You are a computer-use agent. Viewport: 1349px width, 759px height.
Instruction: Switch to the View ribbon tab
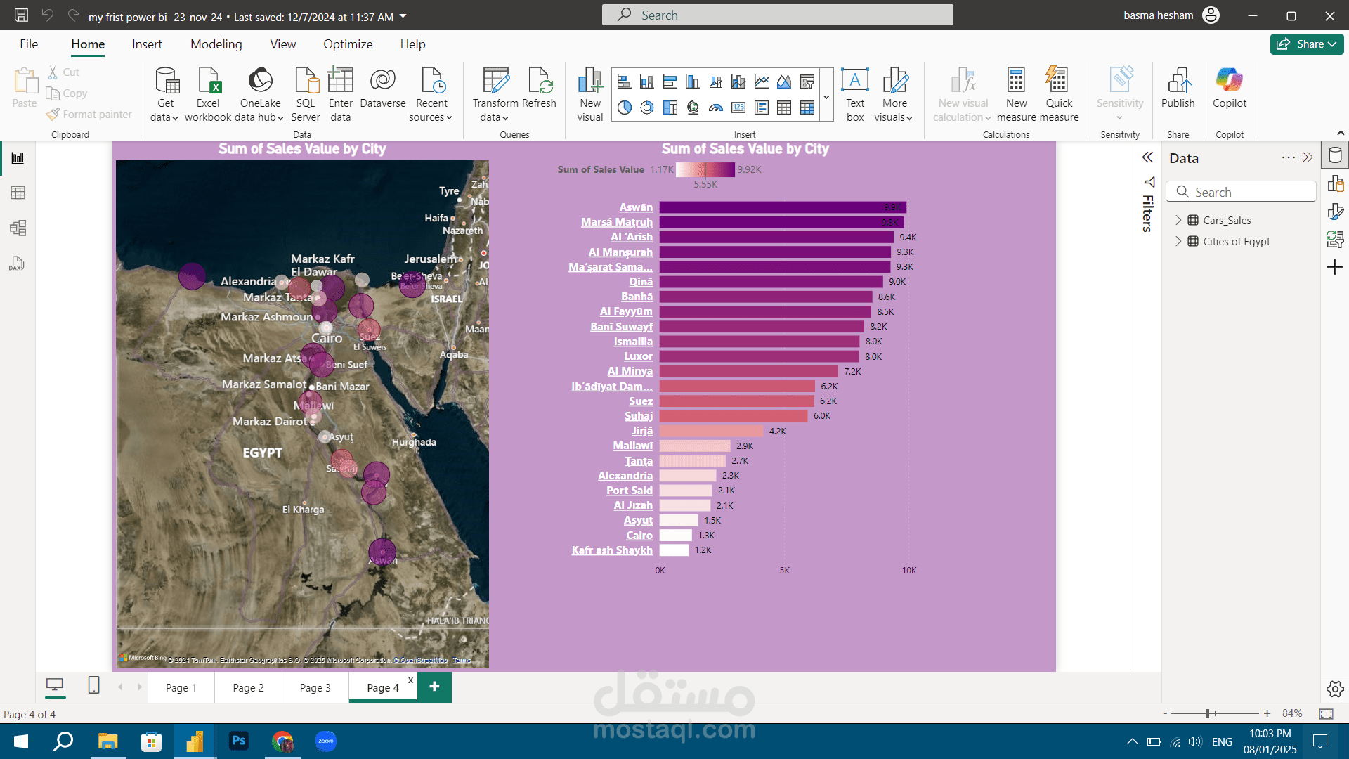point(282,44)
